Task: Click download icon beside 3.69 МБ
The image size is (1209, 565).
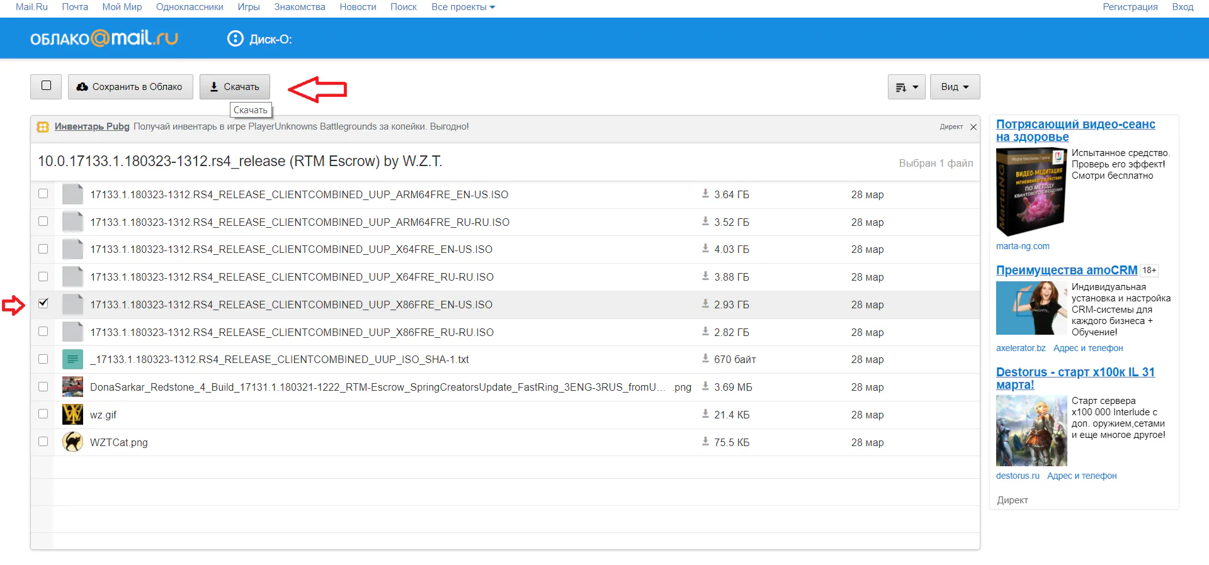Action: [x=705, y=386]
